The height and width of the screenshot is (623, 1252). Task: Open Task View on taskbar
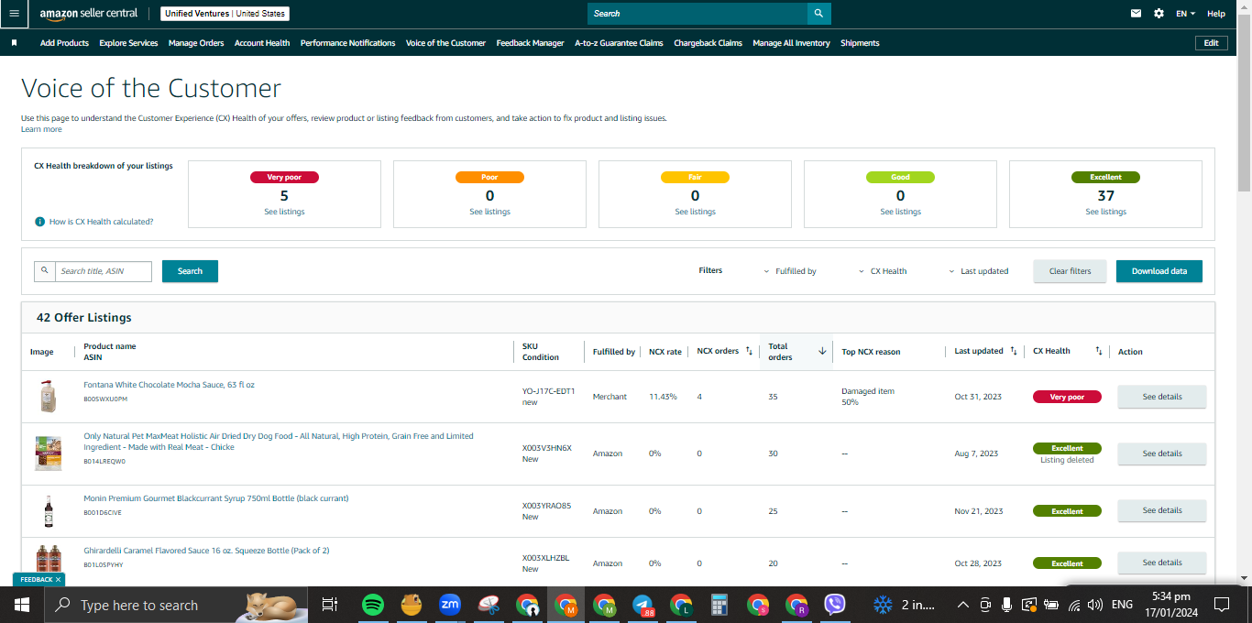(330, 605)
